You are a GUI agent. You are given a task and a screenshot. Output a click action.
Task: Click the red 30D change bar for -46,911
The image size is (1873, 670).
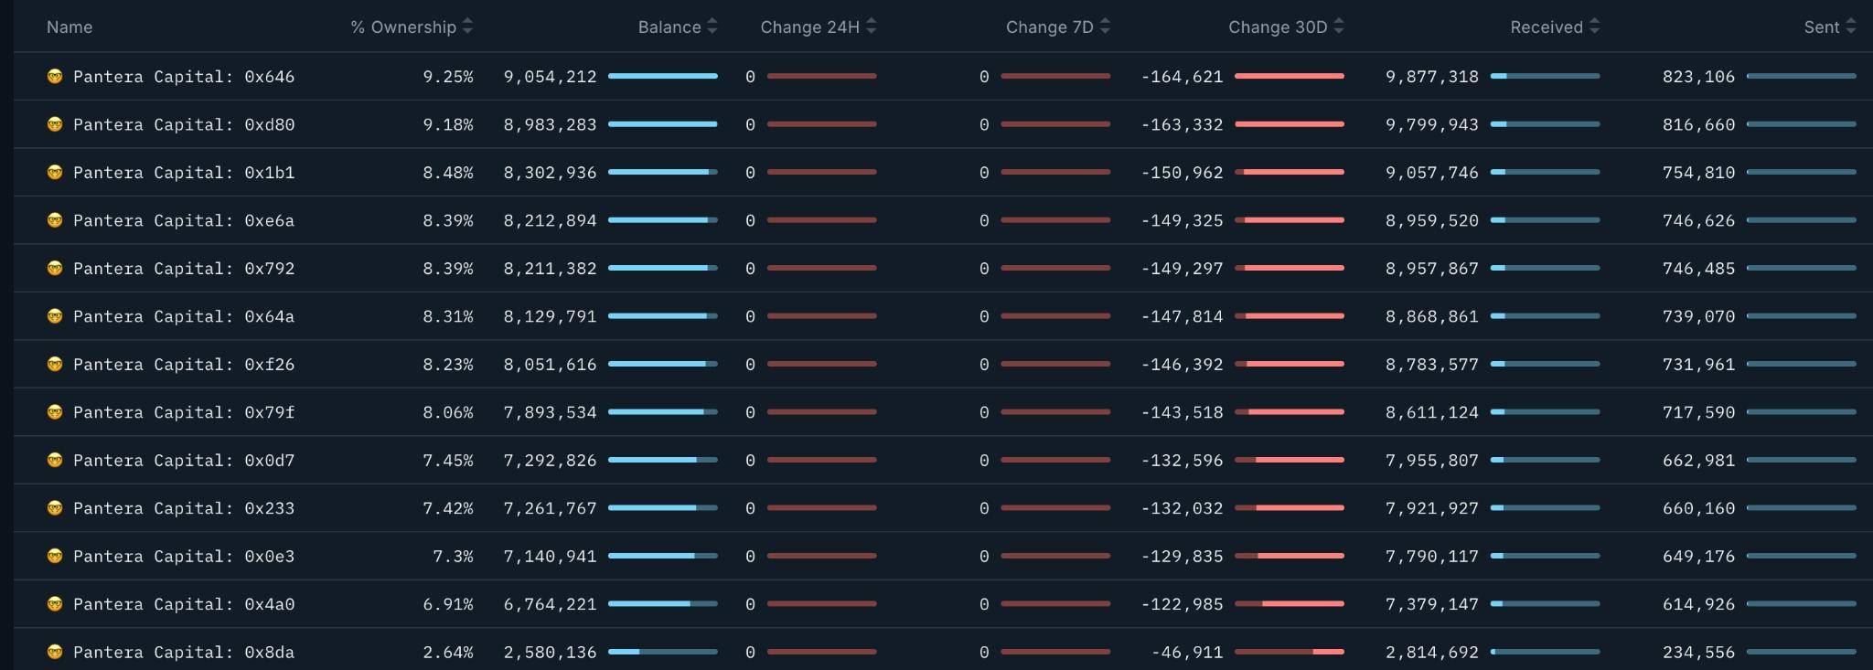pos(1290,652)
